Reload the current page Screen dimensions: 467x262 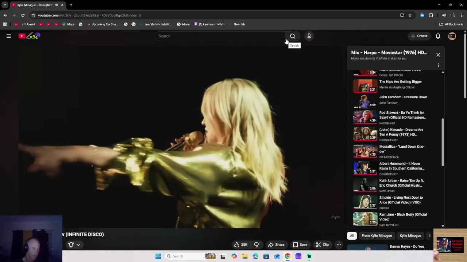[23, 15]
